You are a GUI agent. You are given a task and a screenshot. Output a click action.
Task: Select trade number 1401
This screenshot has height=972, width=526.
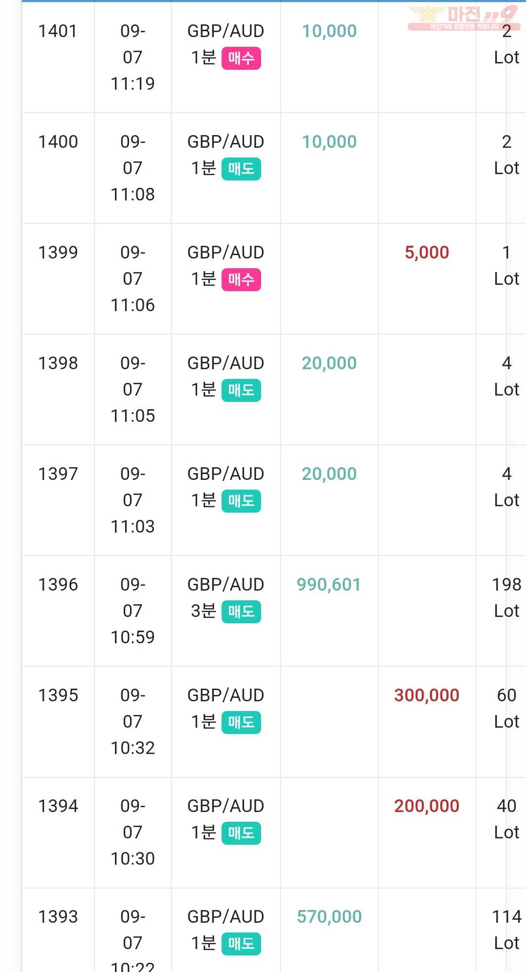pos(58,31)
